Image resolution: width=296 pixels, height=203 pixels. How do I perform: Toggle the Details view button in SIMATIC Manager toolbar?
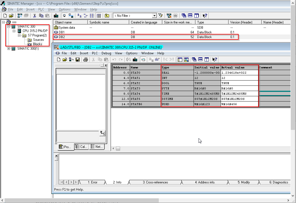(99, 16)
